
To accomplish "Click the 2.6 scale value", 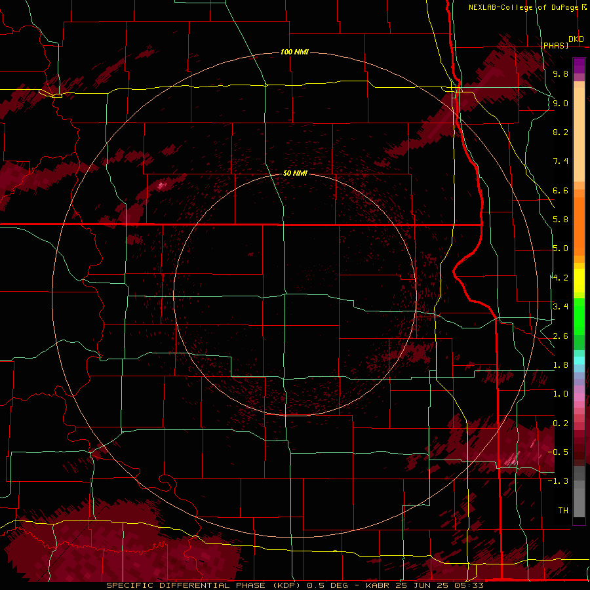I will click(560, 336).
